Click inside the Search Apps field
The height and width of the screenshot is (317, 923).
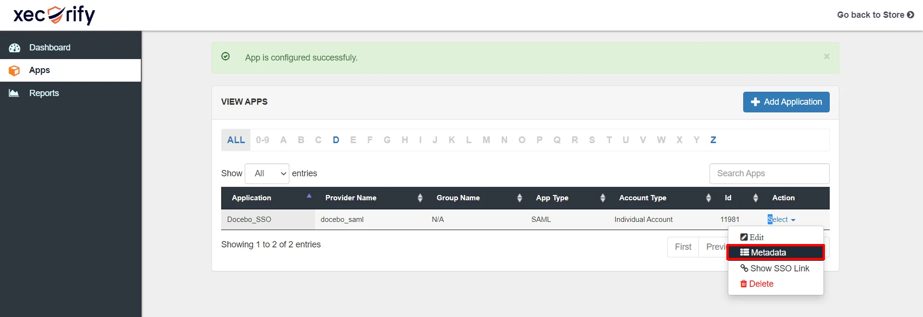(769, 173)
